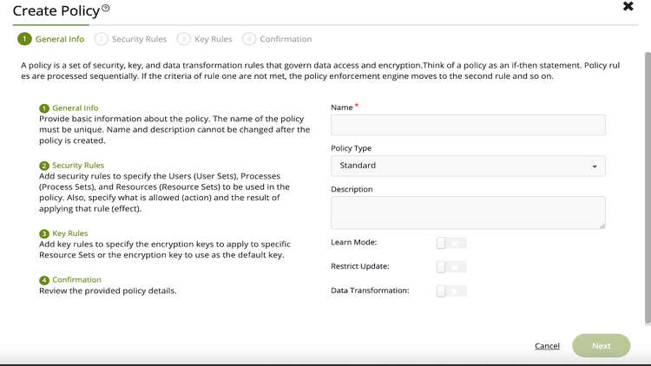Screen dimensions: 651x366
Task: Click the Cancel link
Action: pos(547,346)
